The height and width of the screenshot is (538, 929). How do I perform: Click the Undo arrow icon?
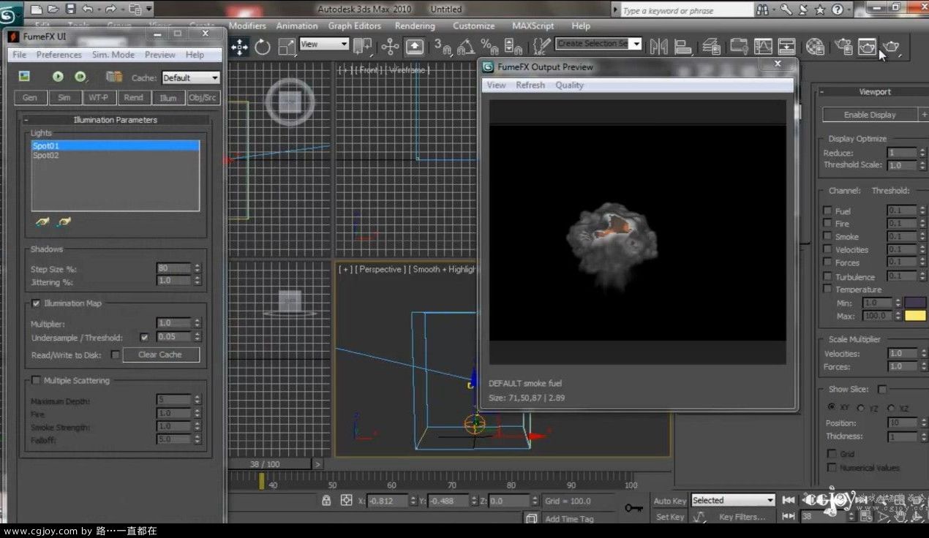tap(88, 10)
